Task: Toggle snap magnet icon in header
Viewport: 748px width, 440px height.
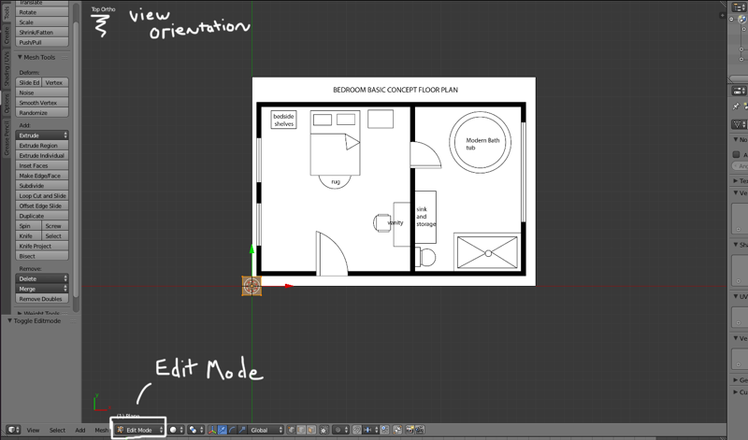Action: tap(357, 430)
